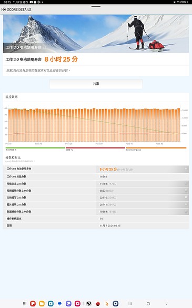Tap the 共享 share button
The width and height of the screenshot is (192, 308).
(x=96, y=84)
